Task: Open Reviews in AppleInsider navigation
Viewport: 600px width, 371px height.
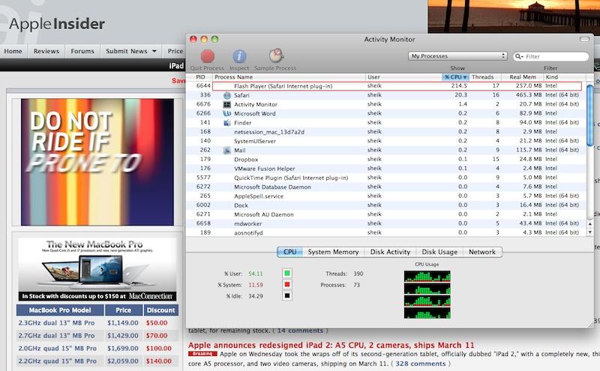Action: (46, 51)
